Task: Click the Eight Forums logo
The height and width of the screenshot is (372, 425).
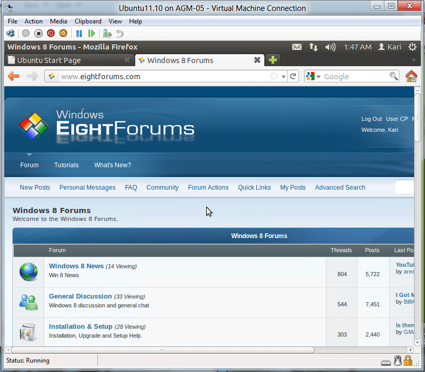Action: coord(107,126)
